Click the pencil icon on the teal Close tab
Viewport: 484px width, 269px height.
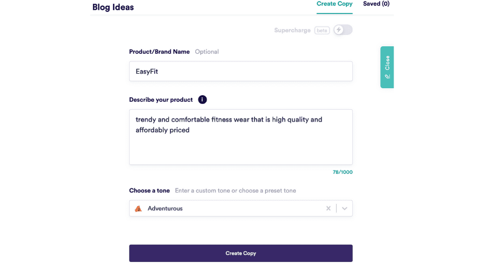click(x=387, y=76)
